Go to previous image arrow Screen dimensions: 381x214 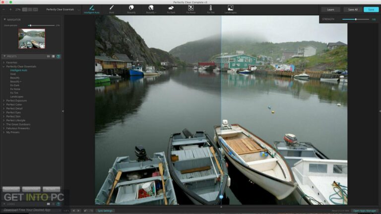tap(74, 211)
